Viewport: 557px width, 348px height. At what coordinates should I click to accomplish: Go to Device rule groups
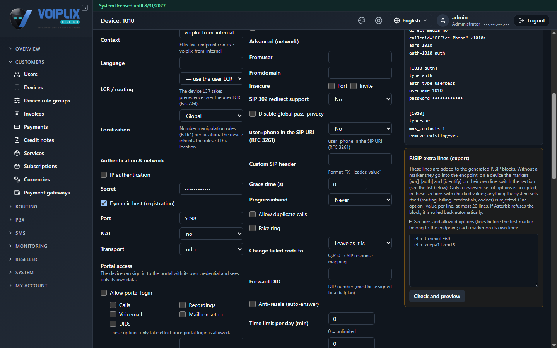pyautogui.click(x=46, y=101)
